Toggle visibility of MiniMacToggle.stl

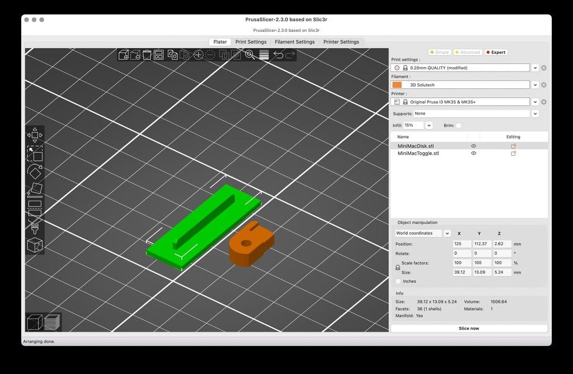pos(473,153)
